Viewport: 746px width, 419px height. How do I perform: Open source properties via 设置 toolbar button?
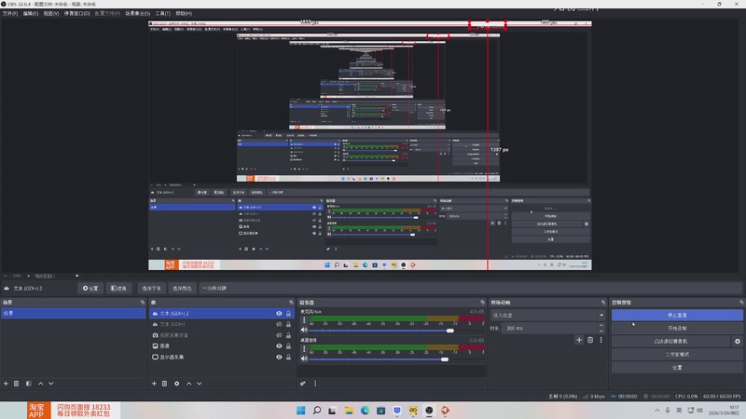click(90, 289)
